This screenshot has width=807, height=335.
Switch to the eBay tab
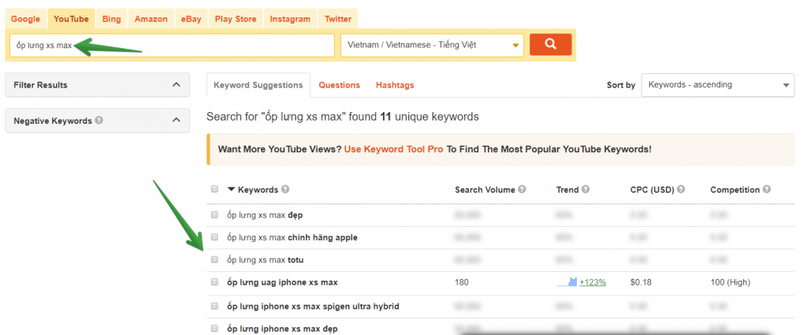[191, 19]
